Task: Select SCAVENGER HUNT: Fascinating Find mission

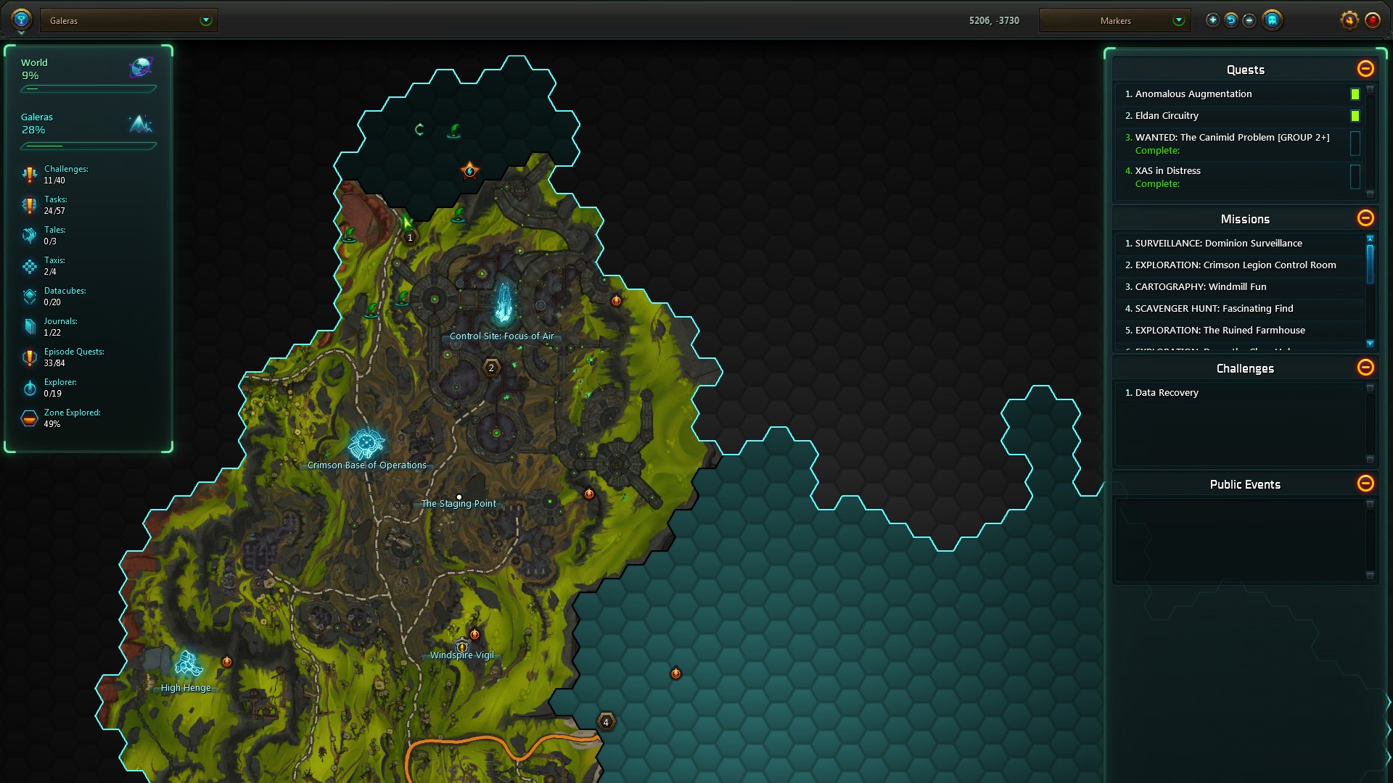Action: click(x=1239, y=309)
